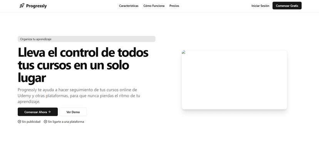Click the text 'Sin ligarte a una plataforma'

(66, 122)
